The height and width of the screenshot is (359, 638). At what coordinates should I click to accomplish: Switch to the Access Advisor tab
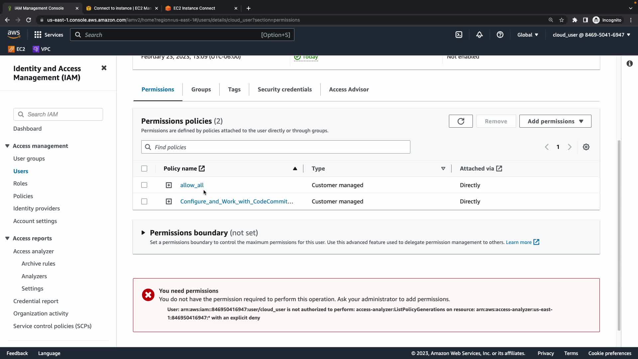[x=349, y=89]
